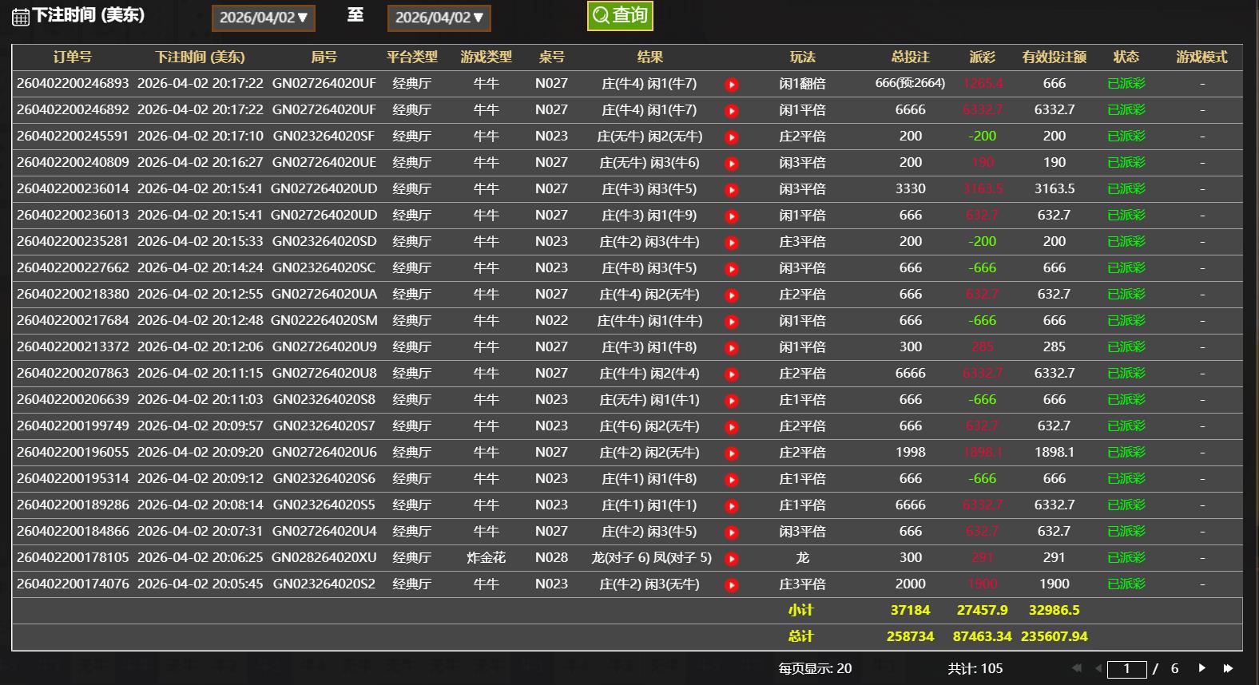Click the calendar icon beside 下注时间
This screenshot has width=1259, height=685.
click(x=21, y=17)
